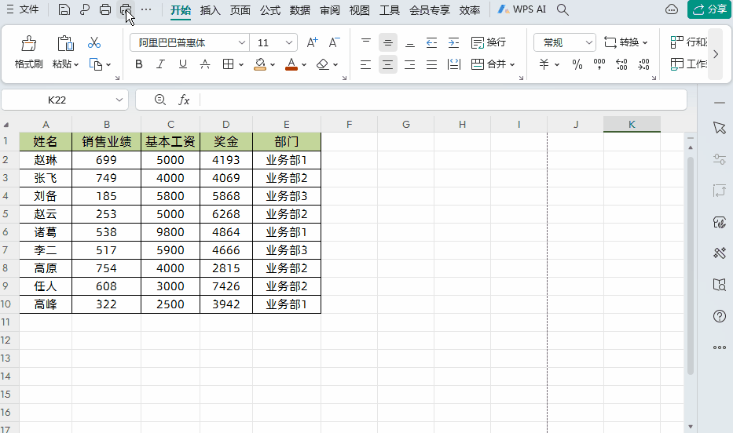Toggle Bold formatting
733x433 pixels.
pyautogui.click(x=139, y=64)
